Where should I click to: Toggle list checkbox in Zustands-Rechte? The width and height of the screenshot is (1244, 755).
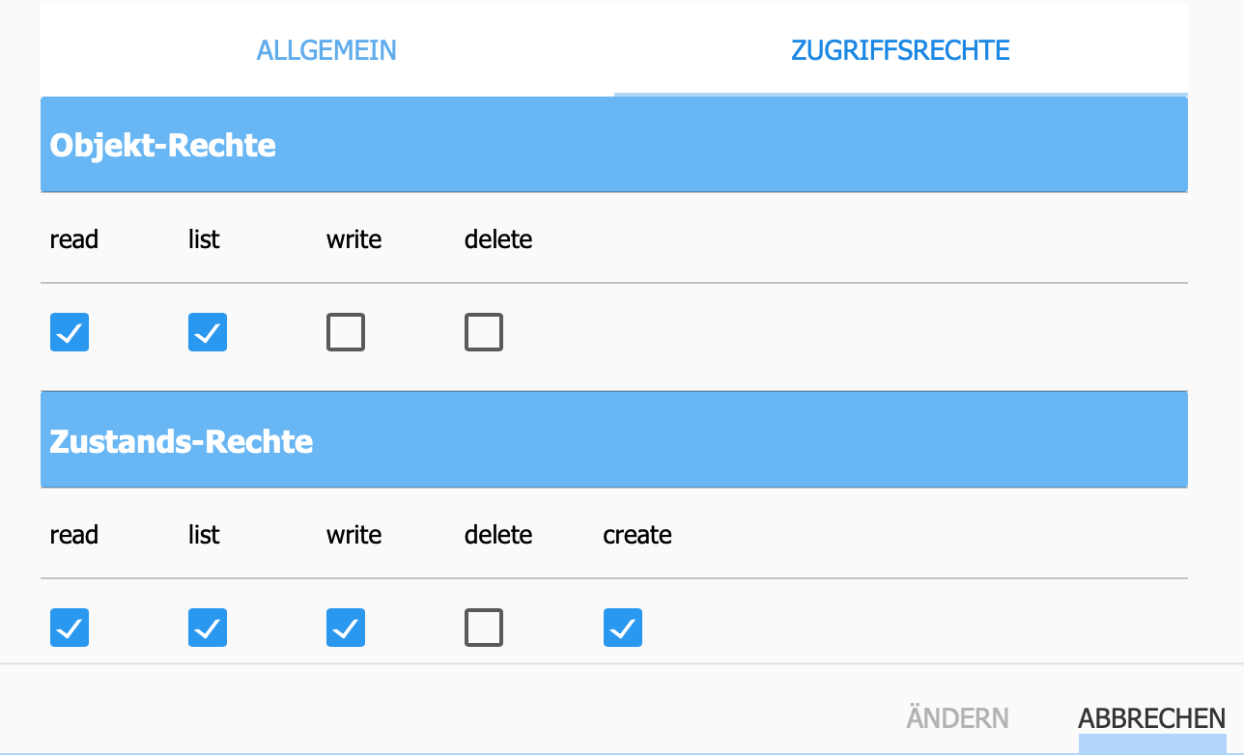tap(208, 629)
